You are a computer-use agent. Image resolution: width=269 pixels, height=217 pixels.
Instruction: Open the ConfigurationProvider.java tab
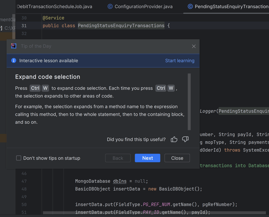(143, 6)
